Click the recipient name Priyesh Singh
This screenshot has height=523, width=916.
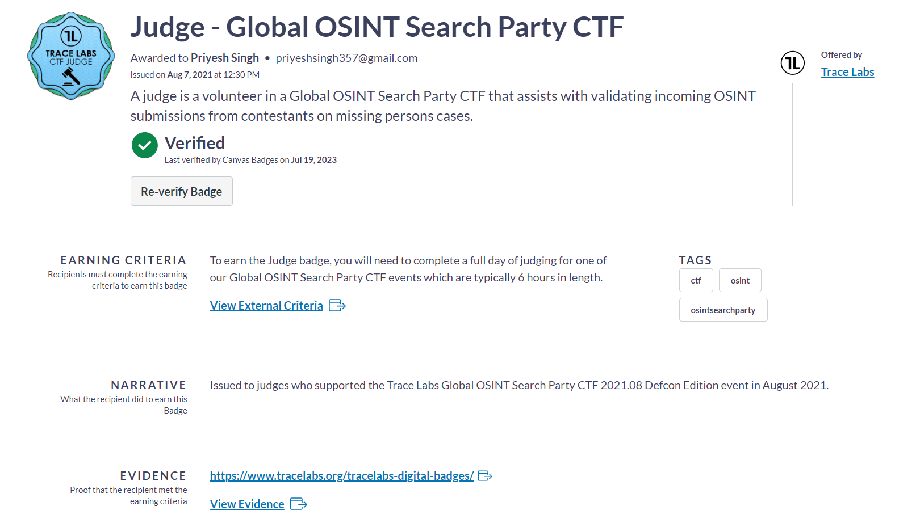point(225,58)
